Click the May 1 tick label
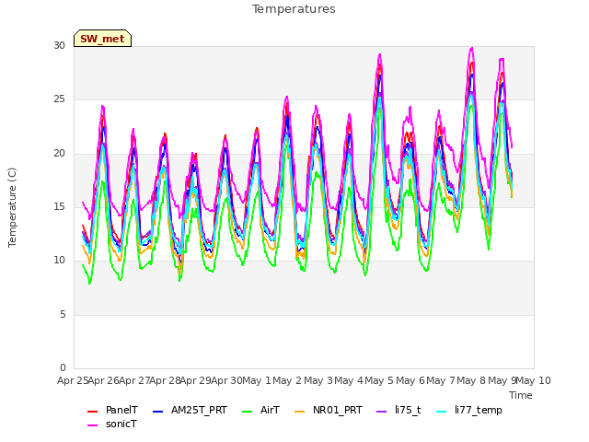Screen dimensions: 589x442 (257, 380)
